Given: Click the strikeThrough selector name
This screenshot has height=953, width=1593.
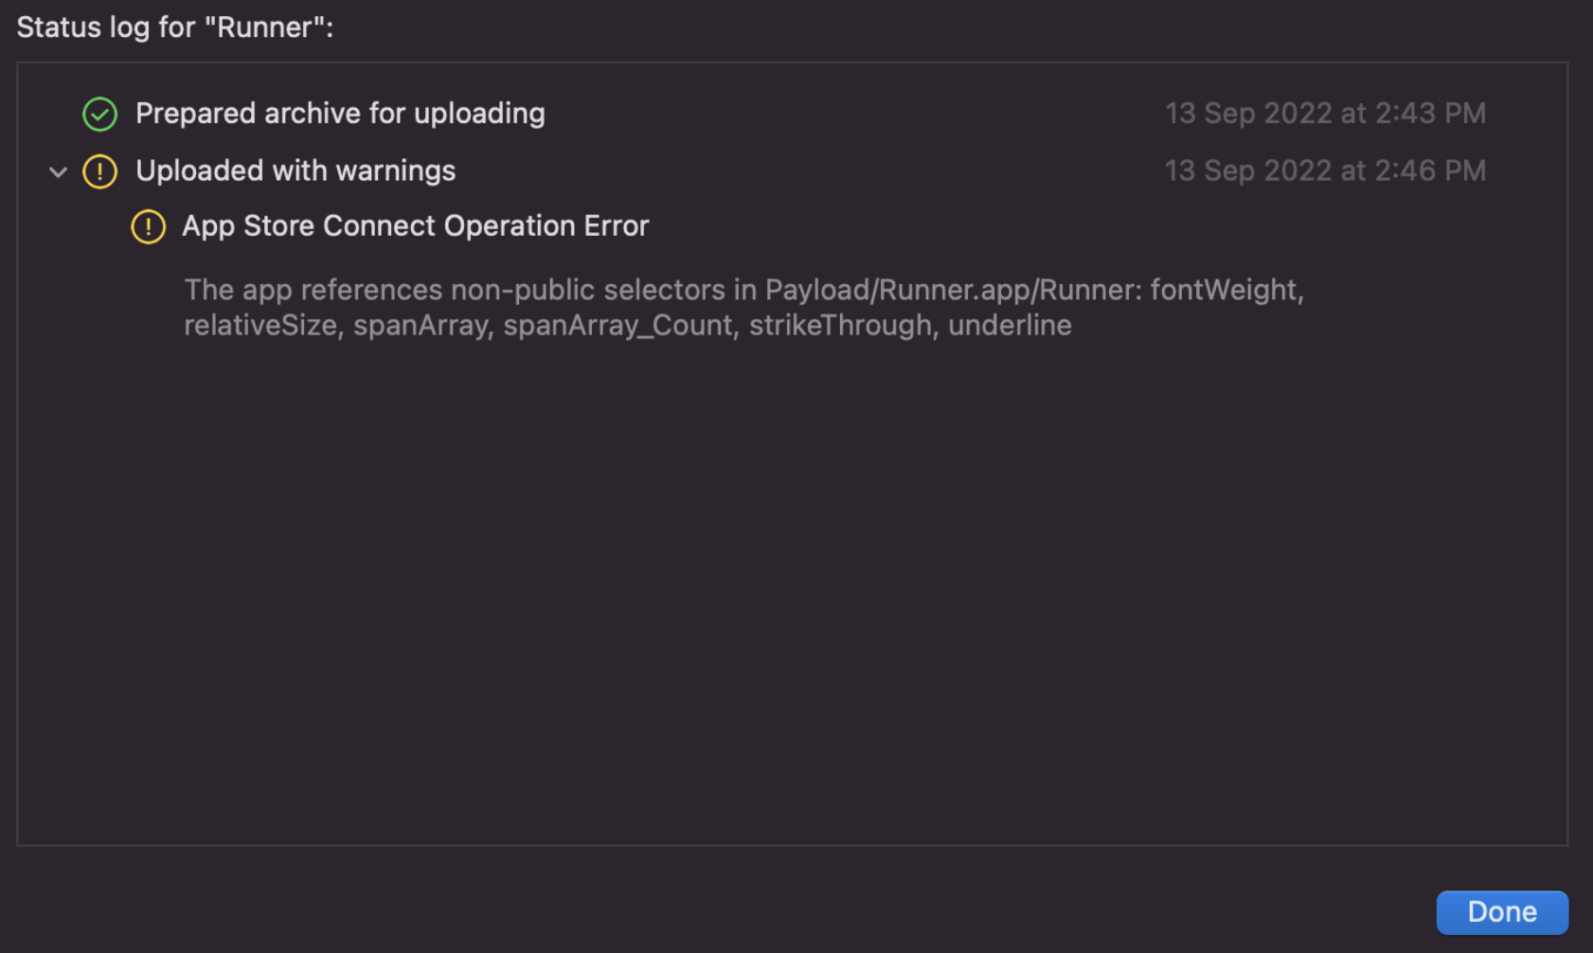Looking at the screenshot, I should click(840, 326).
